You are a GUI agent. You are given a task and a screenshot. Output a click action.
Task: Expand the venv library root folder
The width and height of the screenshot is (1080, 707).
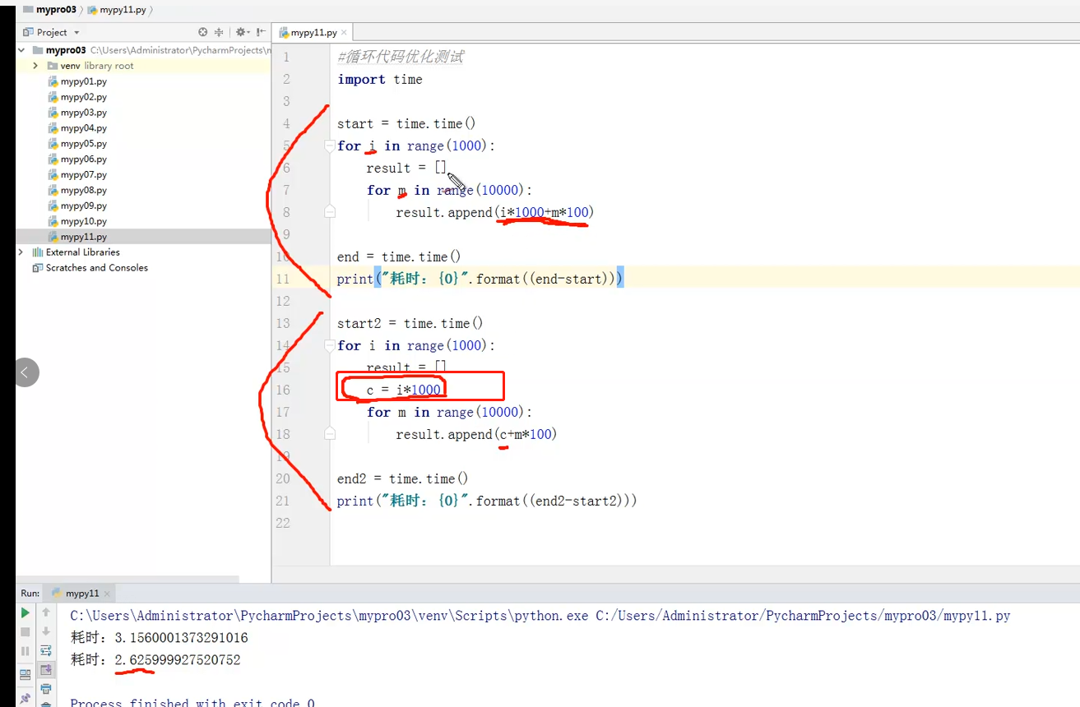(35, 66)
